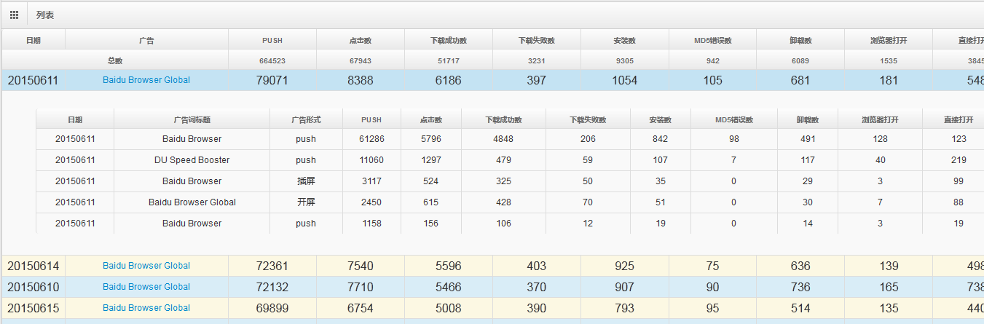Image resolution: width=984 pixels, height=324 pixels.
Task: Select total download failures 3231
Action: click(537, 61)
